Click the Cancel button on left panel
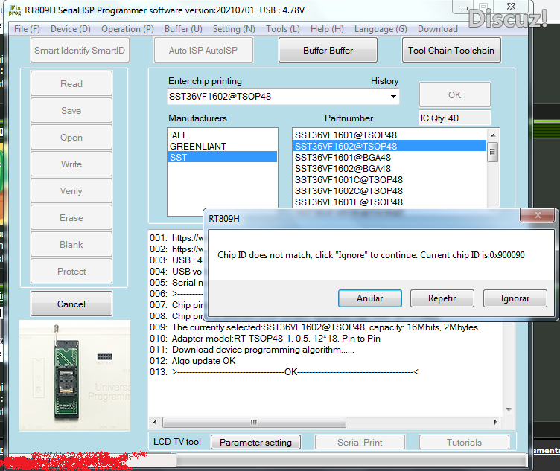Screen dimensions: 560x471 tap(71, 304)
